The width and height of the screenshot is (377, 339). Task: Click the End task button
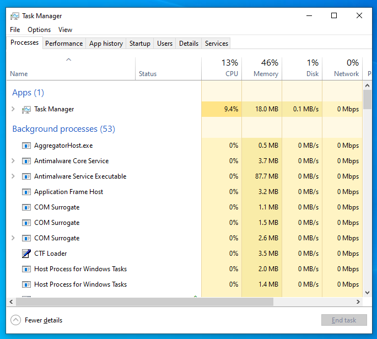click(x=344, y=320)
